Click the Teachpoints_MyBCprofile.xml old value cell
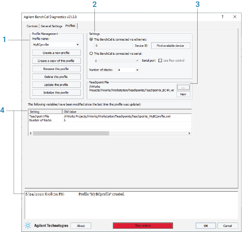 pyautogui.click(x=117, y=116)
